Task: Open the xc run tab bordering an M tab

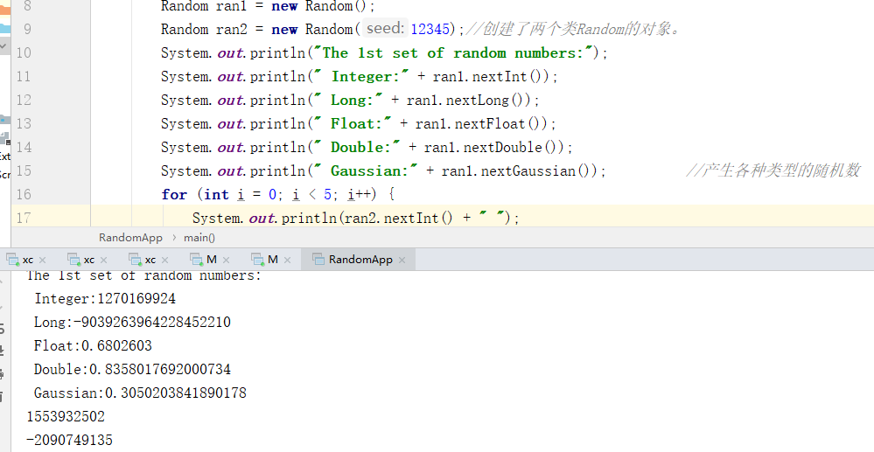Action: click(x=150, y=260)
